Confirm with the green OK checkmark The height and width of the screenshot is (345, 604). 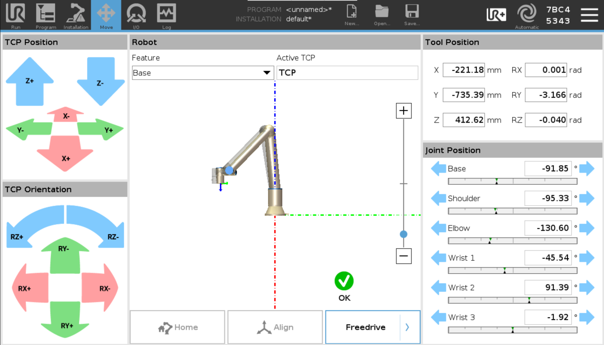coord(343,280)
